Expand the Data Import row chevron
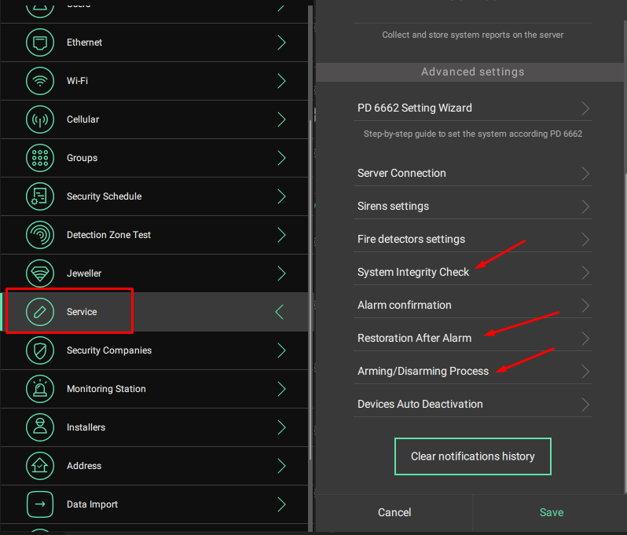The height and width of the screenshot is (535, 627). click(x=281, y=504)
